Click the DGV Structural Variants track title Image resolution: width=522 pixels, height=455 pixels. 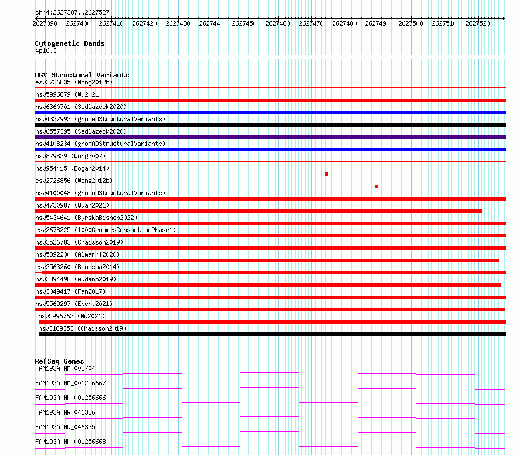coord(82,75)
